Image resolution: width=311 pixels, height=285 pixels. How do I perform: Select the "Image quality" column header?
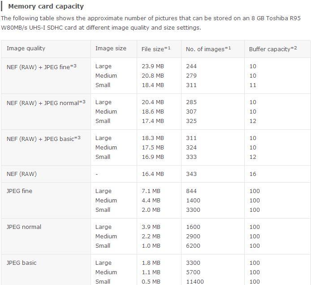[26, 48]
